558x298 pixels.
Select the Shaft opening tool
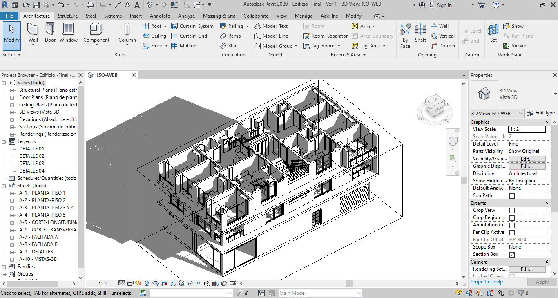[x=420, y=34]
